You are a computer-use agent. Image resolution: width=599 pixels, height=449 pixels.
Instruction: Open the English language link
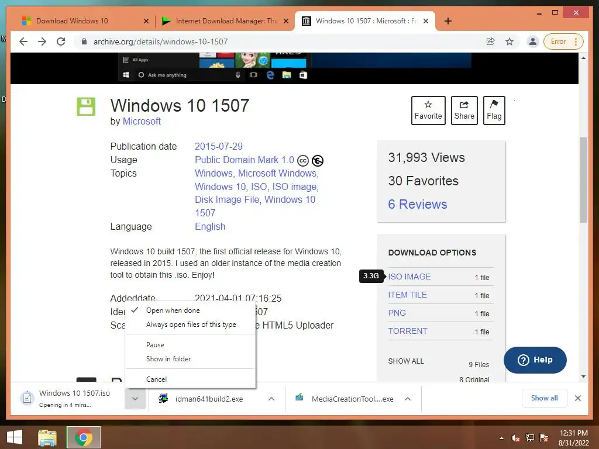210,226
